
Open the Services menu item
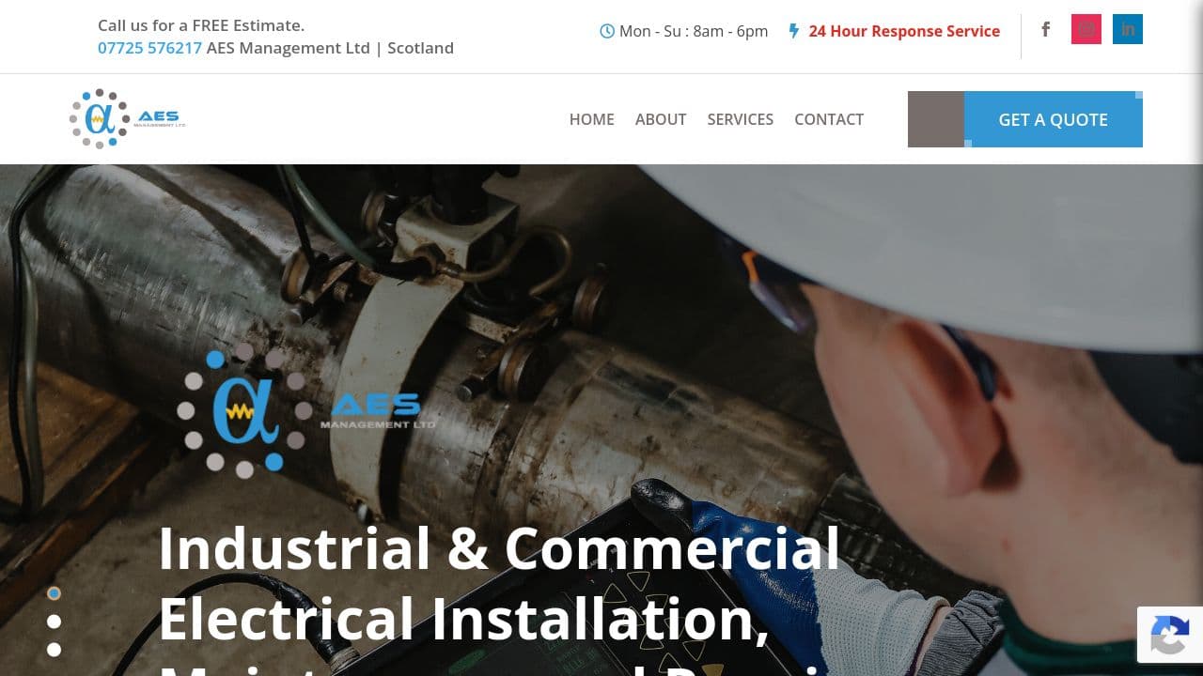pos(741,119)
